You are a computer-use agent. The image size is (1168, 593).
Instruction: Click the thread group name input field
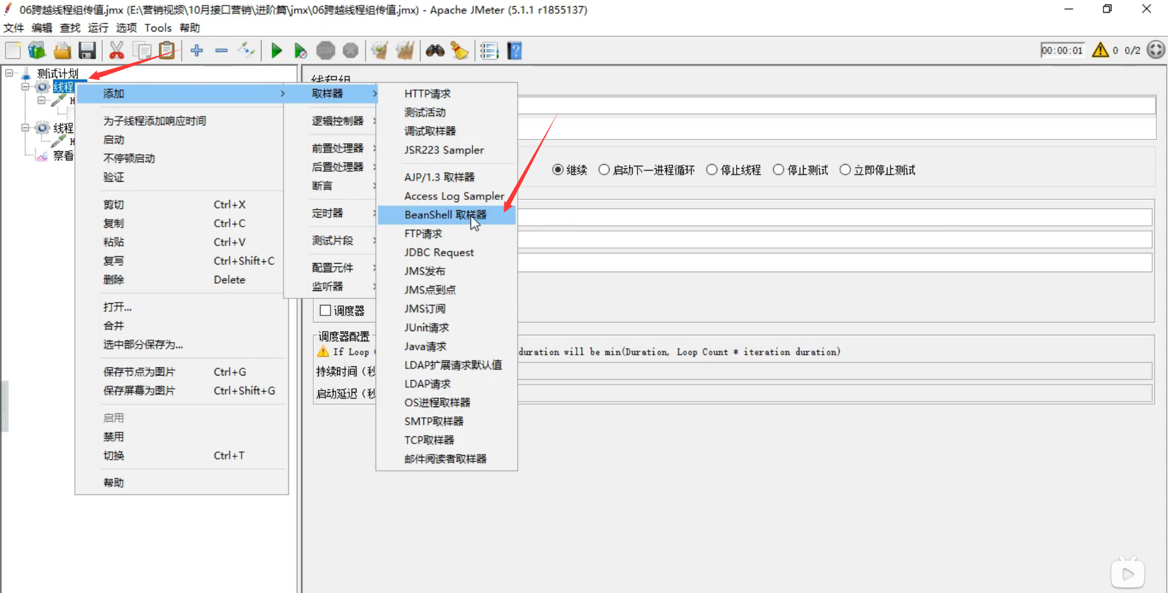click(x=836, y=105)
